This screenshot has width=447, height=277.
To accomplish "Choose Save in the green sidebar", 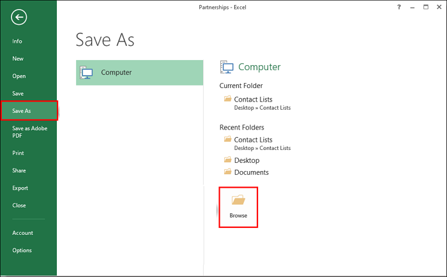I will pos(18,93).
